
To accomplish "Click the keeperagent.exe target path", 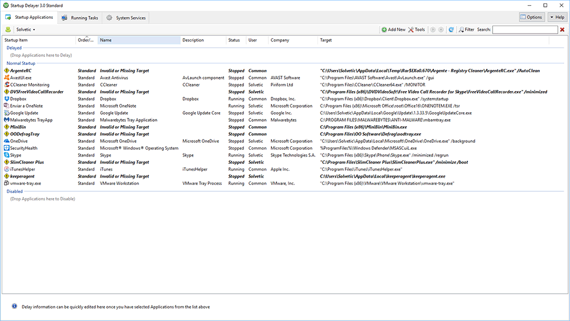I will coord(382,176).
